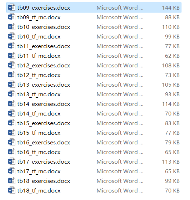Screen dimensions: 190x200
Task: Click the Word icon of tb09_exercises.docx
Action: (12, 7)
